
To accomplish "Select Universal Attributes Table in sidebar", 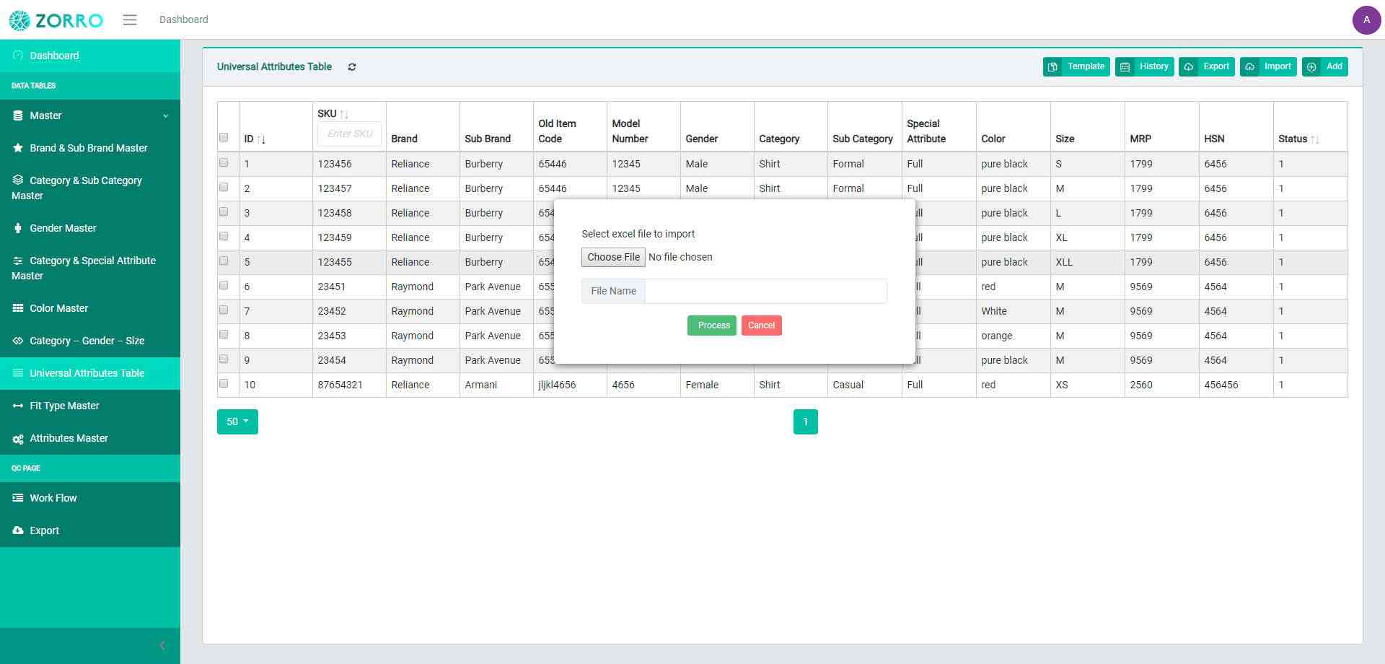I will (90, 373).
